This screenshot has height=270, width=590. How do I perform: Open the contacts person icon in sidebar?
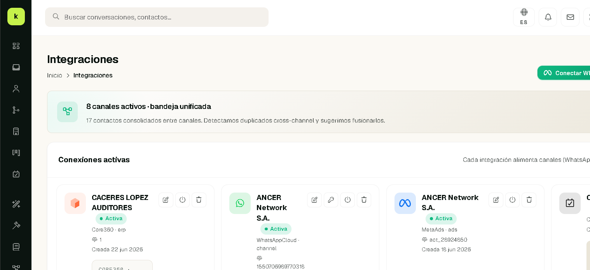[16, 89]
